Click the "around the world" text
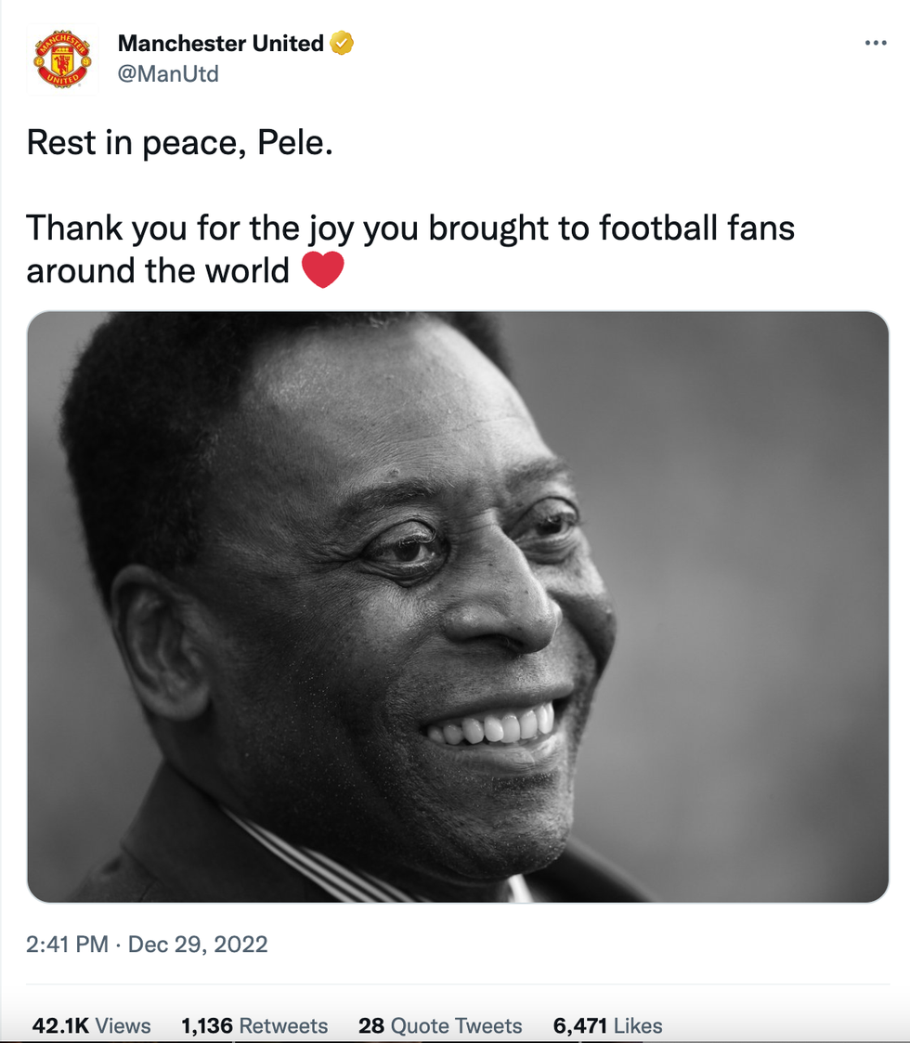This screenshot has height=1043, width=910. [158, 270]
